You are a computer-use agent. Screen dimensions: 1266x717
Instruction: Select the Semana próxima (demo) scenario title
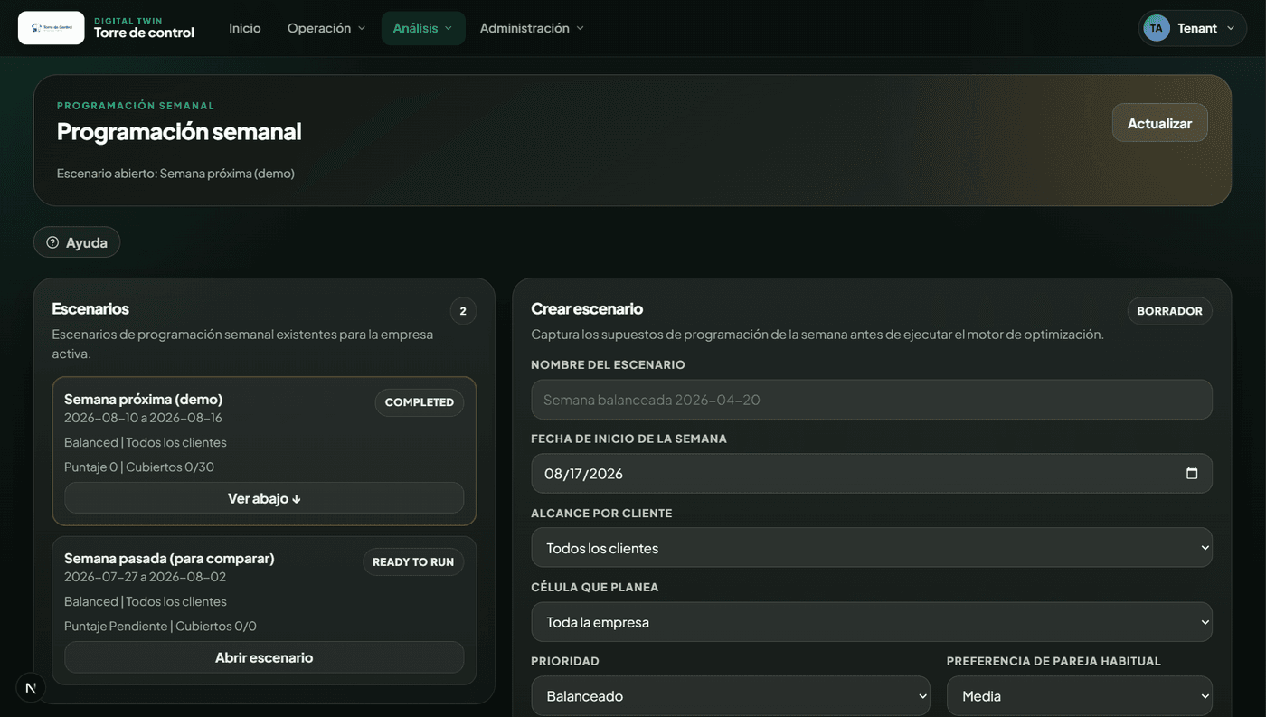[x=143, y=399]
